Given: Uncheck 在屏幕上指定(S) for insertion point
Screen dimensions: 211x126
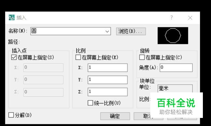Looking at the screenshot, I should 14,58.
